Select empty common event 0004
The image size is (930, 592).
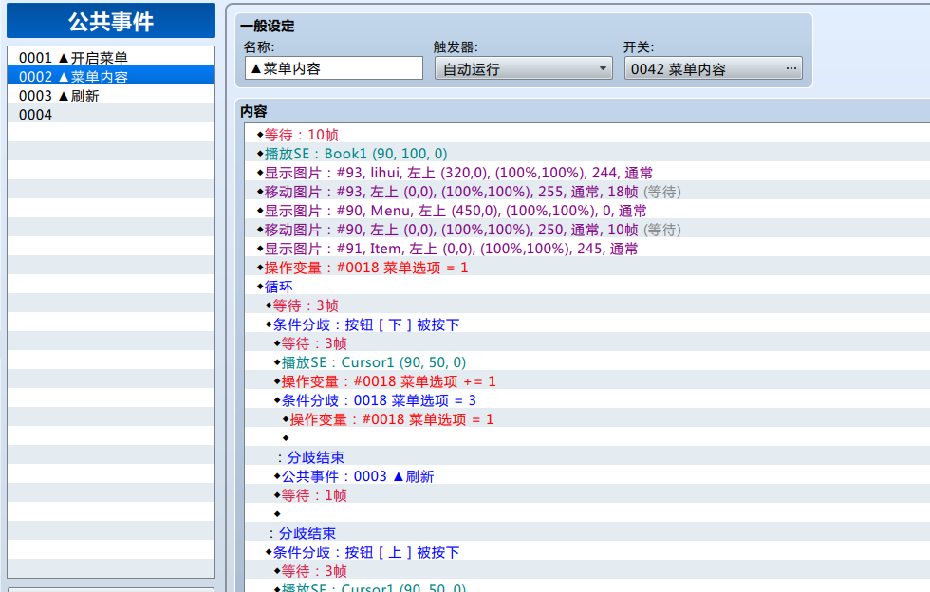(111, 115)
